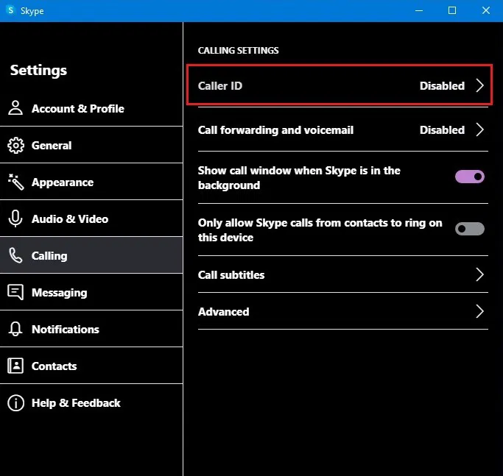Screen dimensions: 503x476
Task: Open Contacts settings label
Action: pyautogui.click(x=54, y=366)
